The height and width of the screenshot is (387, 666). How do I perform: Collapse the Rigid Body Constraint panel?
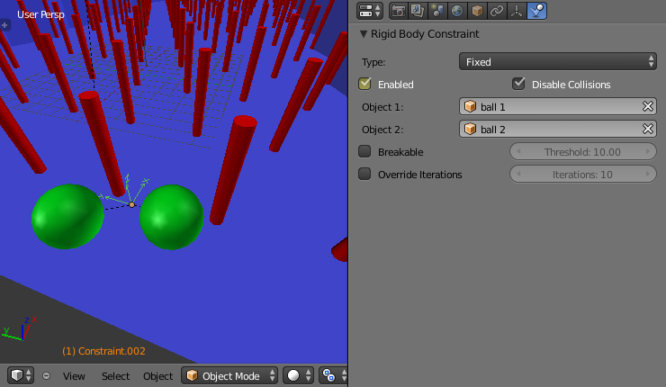click(364, 34)
